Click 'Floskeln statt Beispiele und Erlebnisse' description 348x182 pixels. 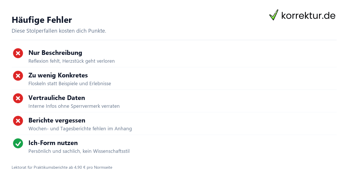coord(70,83)
